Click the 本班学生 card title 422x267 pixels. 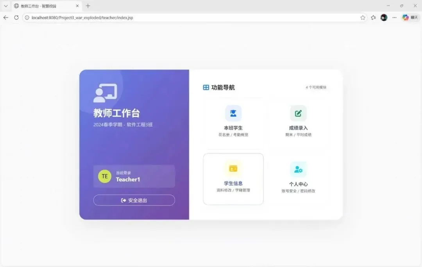(233, 128)
